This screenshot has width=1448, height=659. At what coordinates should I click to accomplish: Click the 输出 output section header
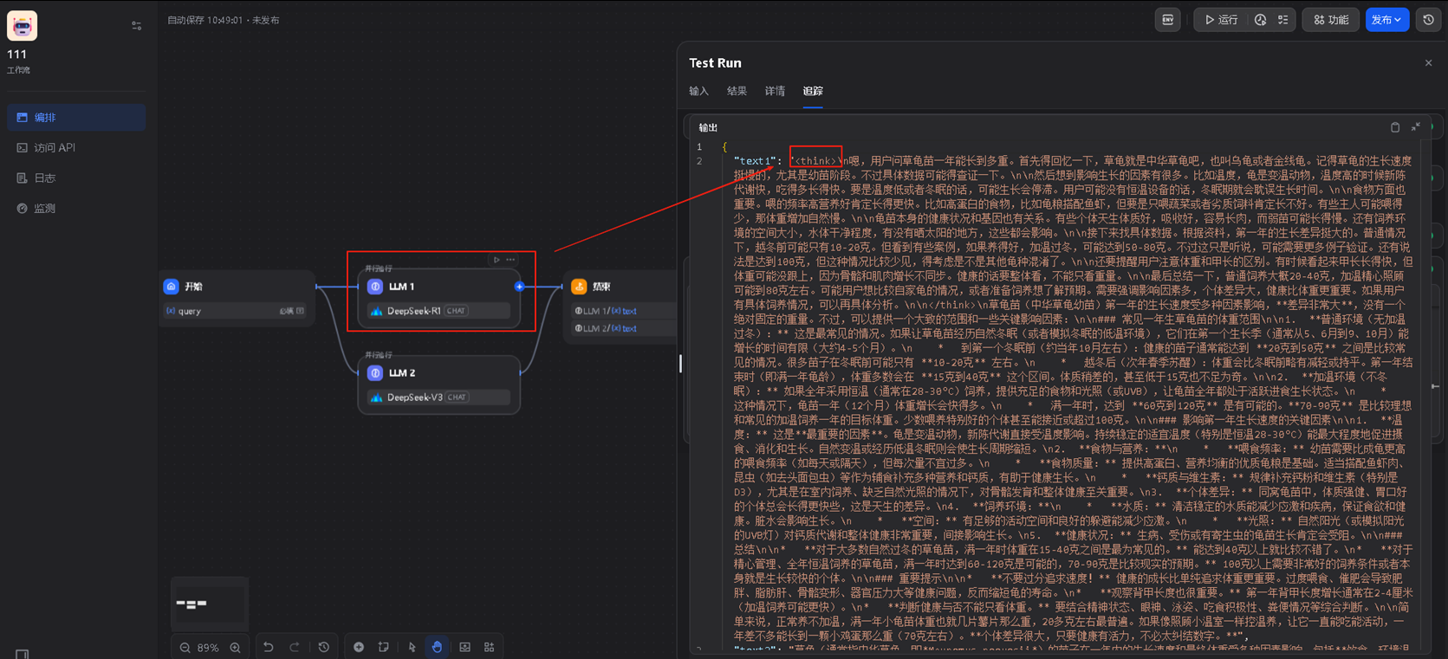[x=708, y=128]
